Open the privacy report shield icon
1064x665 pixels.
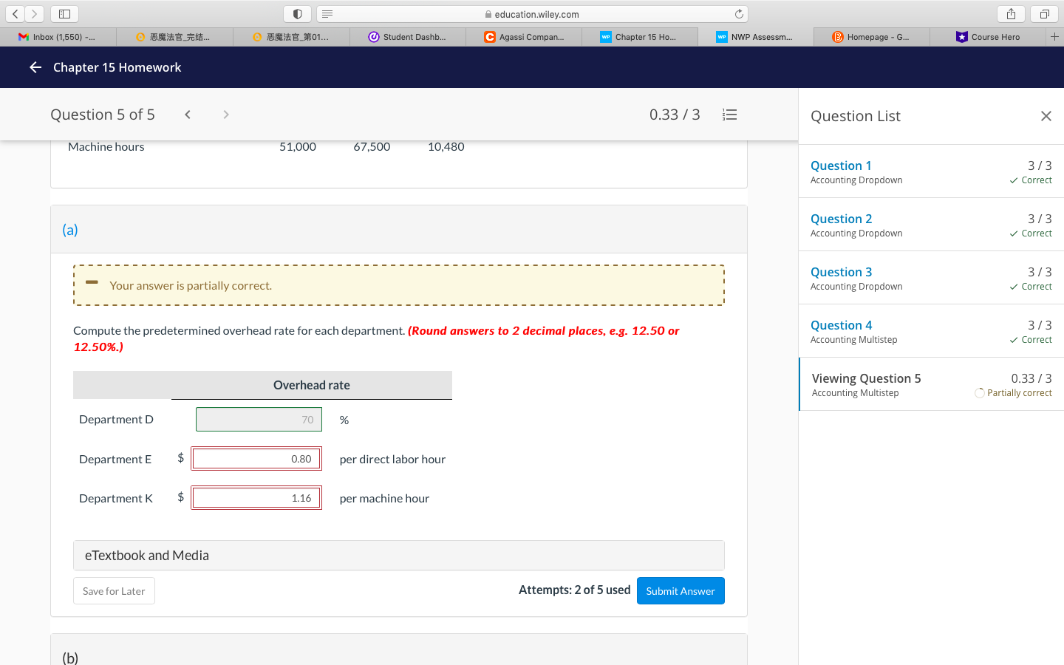pyautogui.click(x=297, y=14)
